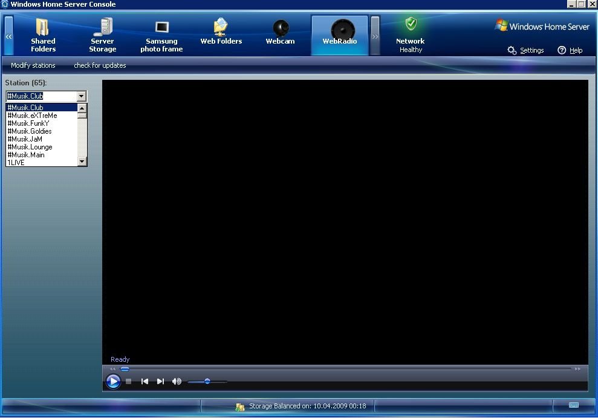Screen dimensions: 598x418
Task: Click station list scroll up arrow
Action: (x=82, y=108)
